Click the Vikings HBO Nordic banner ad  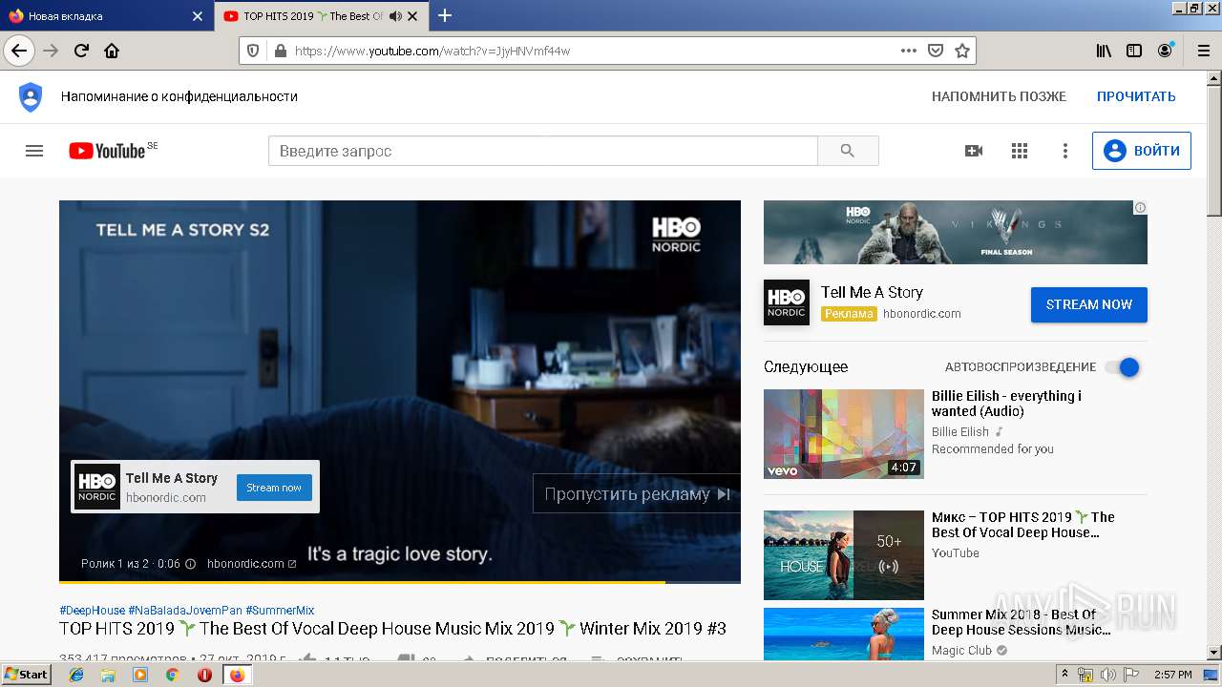pyautogui.click(x=956, y=232)
